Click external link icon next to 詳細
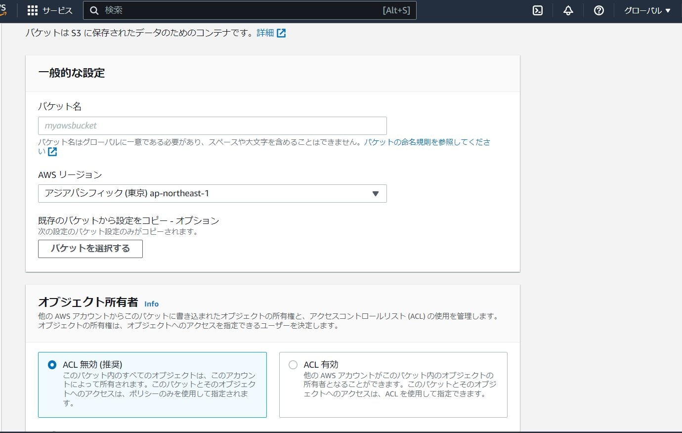682x433 pixels. point(281,33)
